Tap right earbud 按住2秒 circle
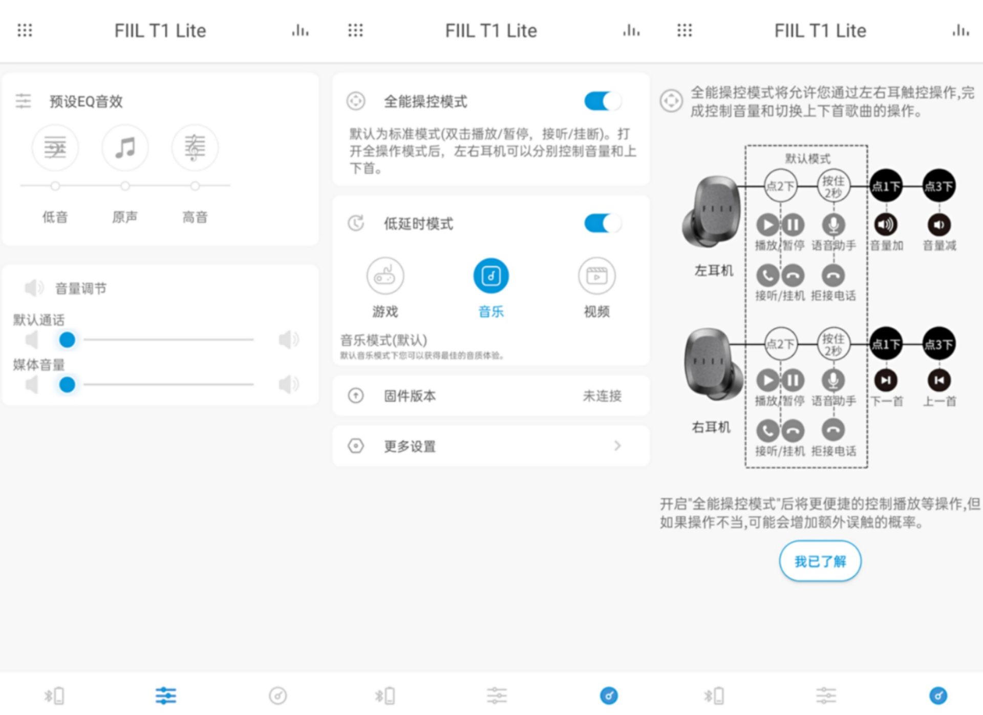The image size is (983, 715). pyautogui.click(x=834, y=344)
